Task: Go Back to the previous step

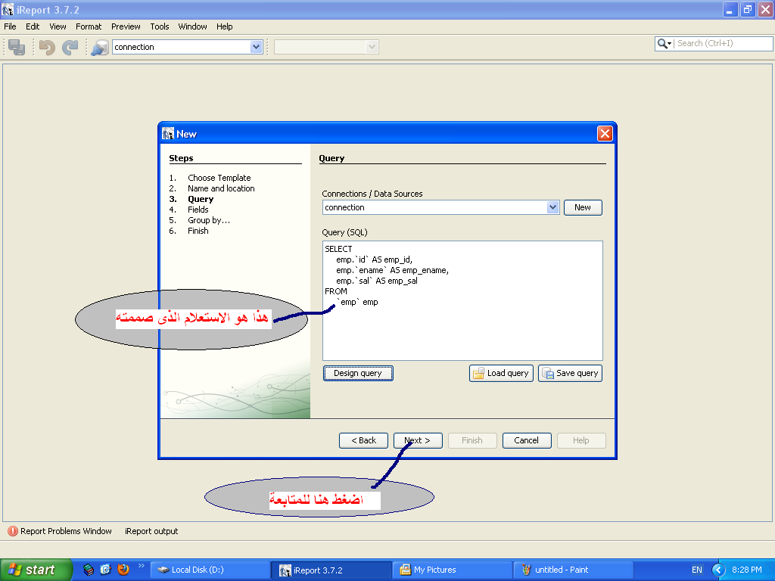Action: (363, 441)
